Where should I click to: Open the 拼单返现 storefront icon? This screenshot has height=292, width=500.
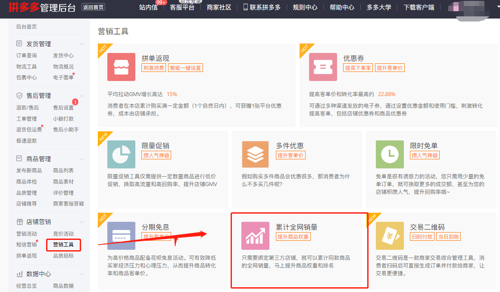[121, 67]
